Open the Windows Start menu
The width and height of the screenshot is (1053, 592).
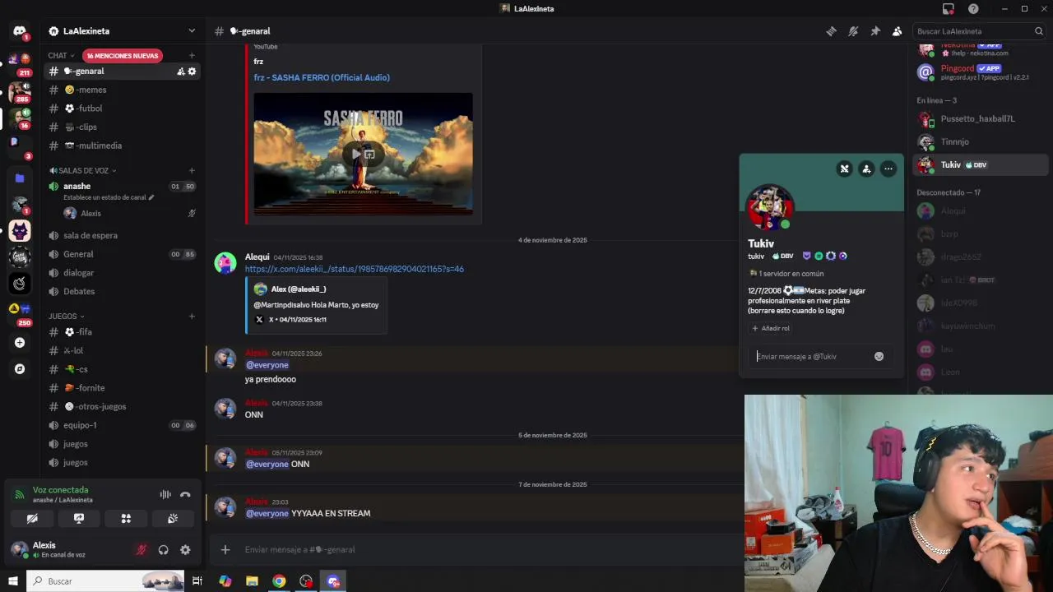click(12, 581)
